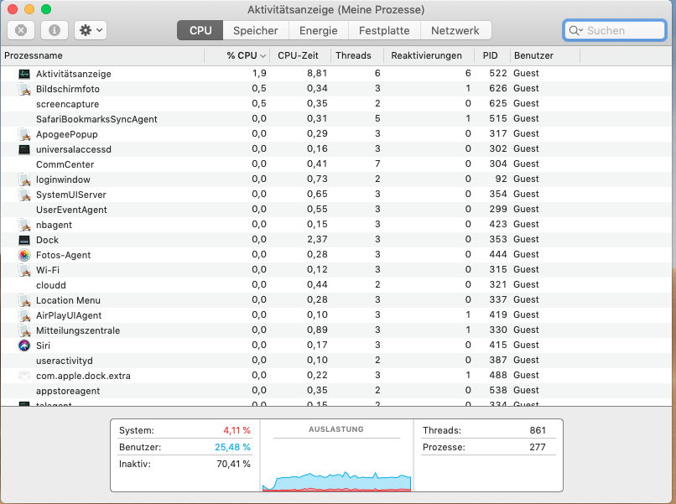Viewport: 676px width, 504px height.
Task: Click the Fotos-Agent flower icon
Action: [x=24, y=255]
